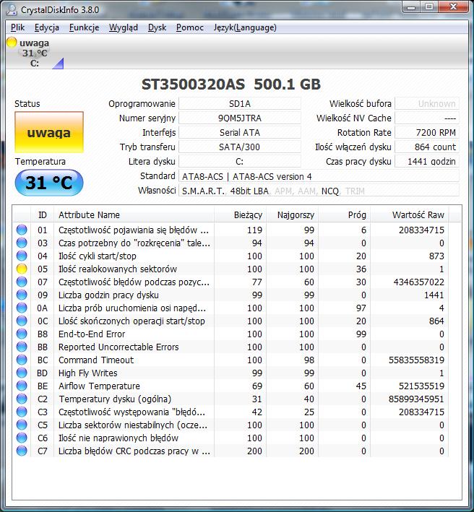This screenshot has width=474, height=512.
Task: Click the 31 °C temperature indicator
Action: pyautogui.click(x=49, y=183)
